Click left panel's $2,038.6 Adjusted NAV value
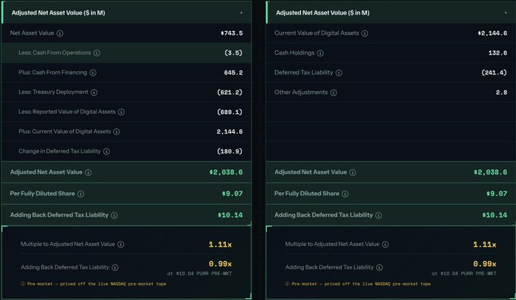This screenshot has height=300, width=516. click(x=226, y=172)
